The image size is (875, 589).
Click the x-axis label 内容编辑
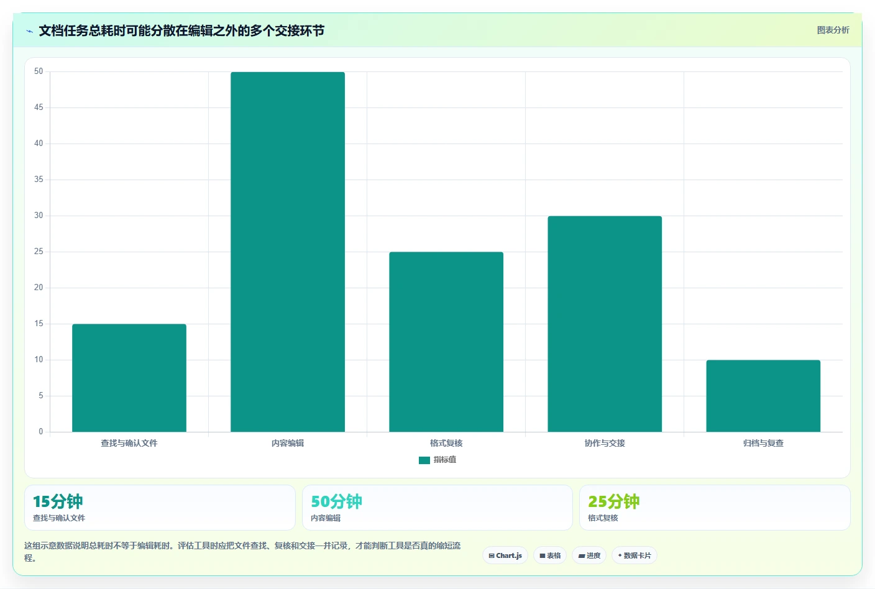[x=288, y=443]
